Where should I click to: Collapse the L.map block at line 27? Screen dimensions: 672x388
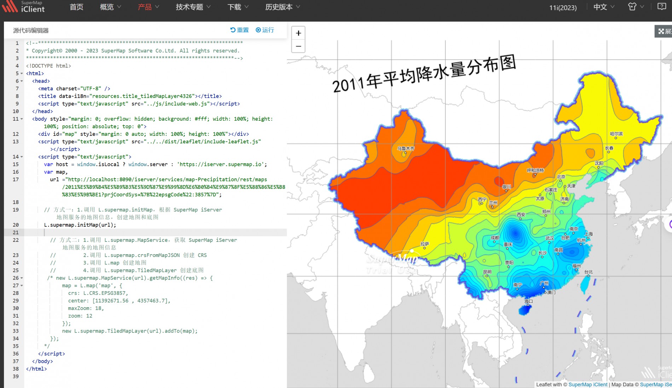(x=22, y=286)
